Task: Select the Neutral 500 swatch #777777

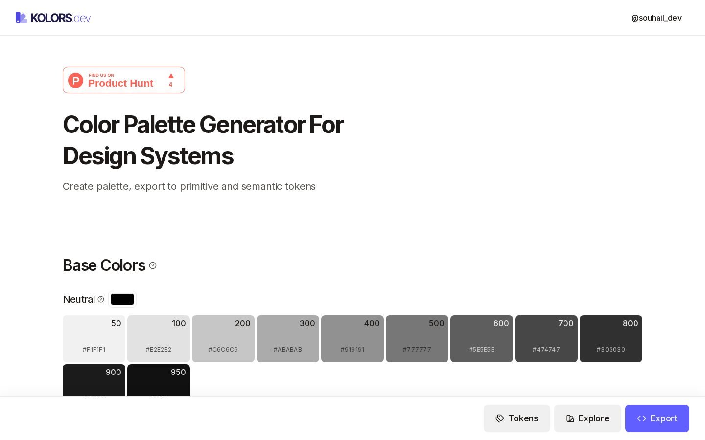Action: pyautogui.click(x=417, y=339)
